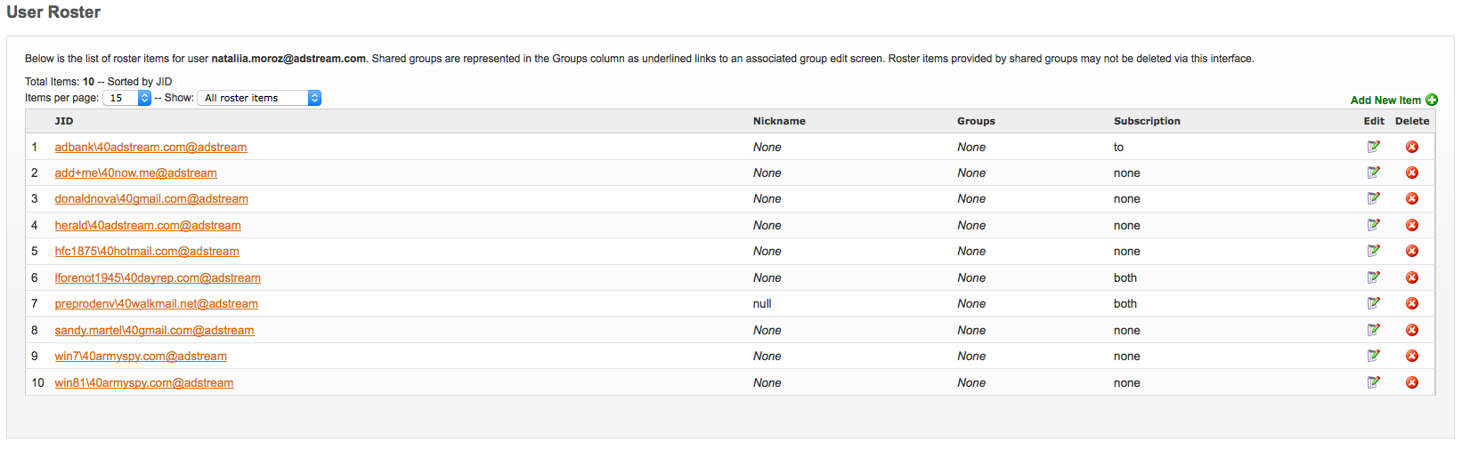
Task: Open the herald\40adstream.com@adstream JID link
Action: [x=148, y=225]
